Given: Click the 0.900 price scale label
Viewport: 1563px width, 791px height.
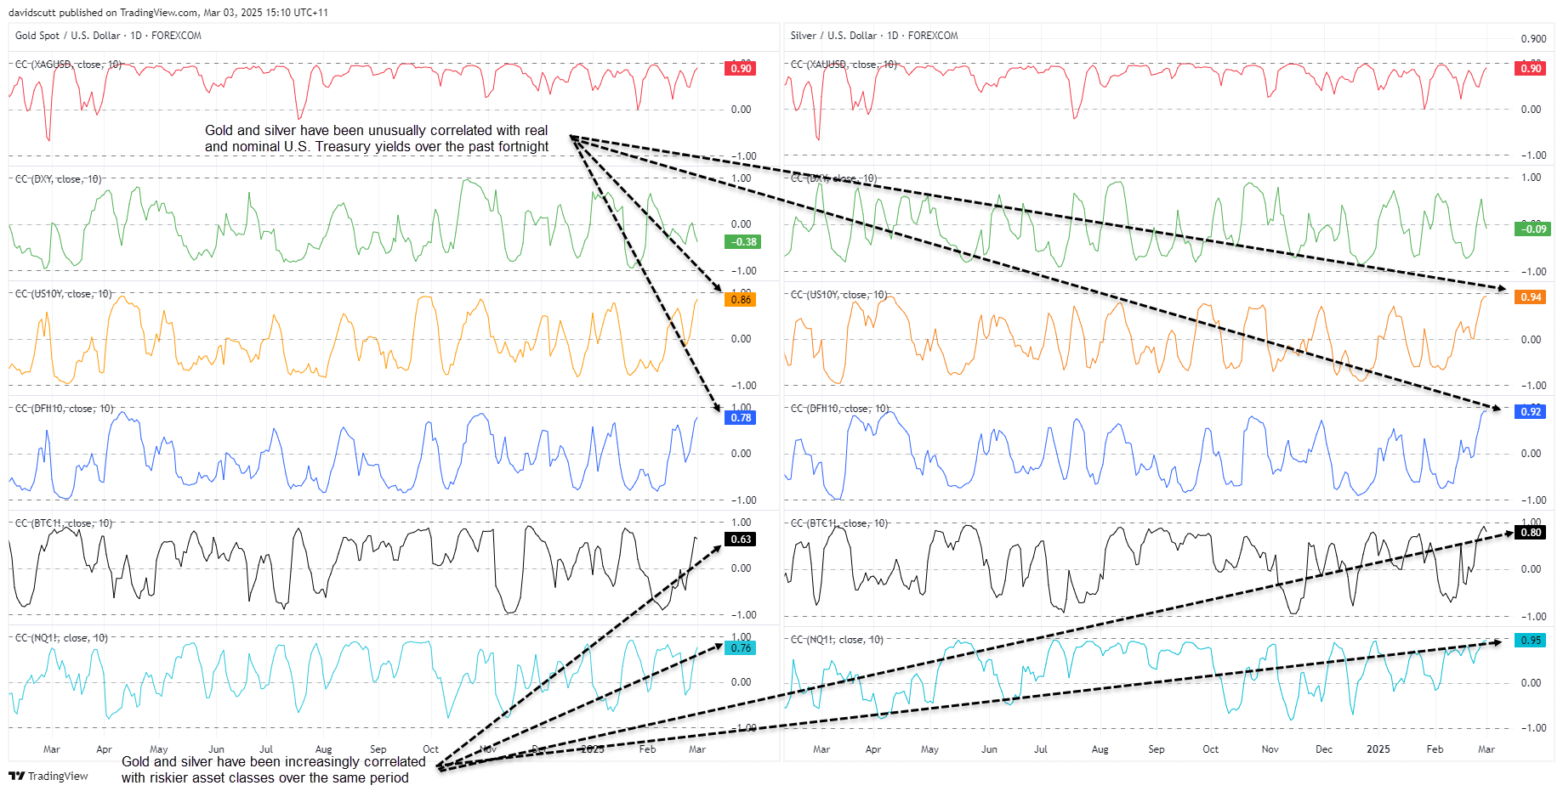Looking at the screenshot, I should point(1533,39).
